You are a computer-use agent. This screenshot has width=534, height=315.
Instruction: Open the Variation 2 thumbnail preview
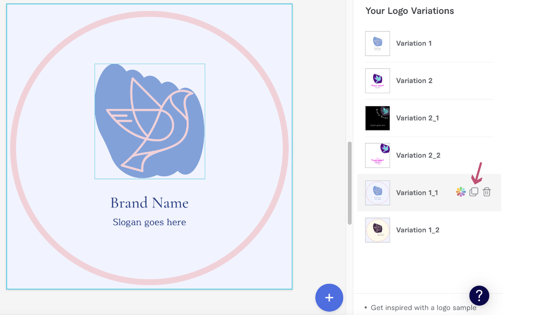click(377, 81)
